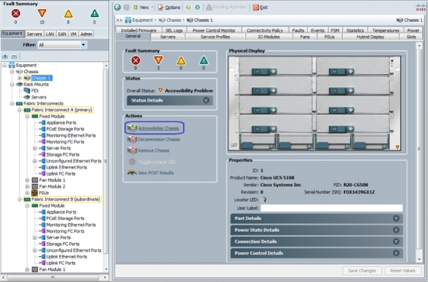Switch to the Admin navigation tab
428x282 pixels.
86,34
